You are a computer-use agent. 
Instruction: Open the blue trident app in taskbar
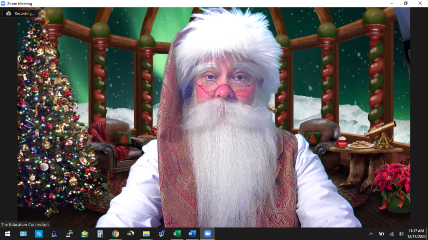point(161,234)
